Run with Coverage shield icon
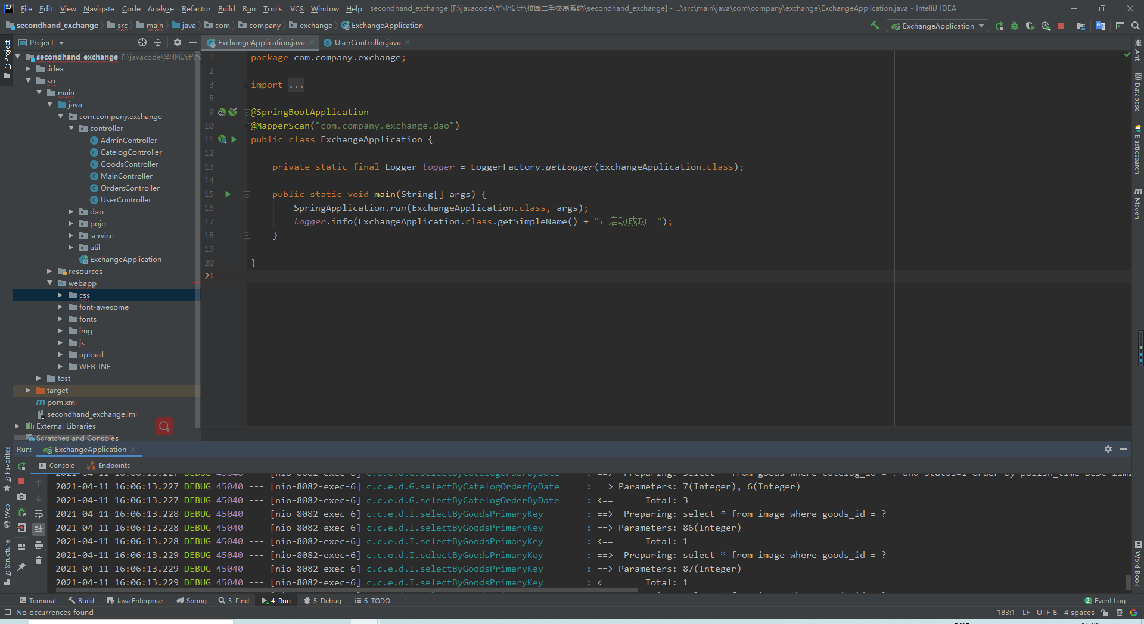This screenshot has height=624, width=1144. pos(1030,26)
